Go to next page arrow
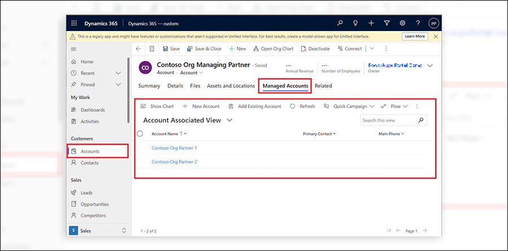Image resolution: width=508 pixels, height=251 pixels. 424,231
